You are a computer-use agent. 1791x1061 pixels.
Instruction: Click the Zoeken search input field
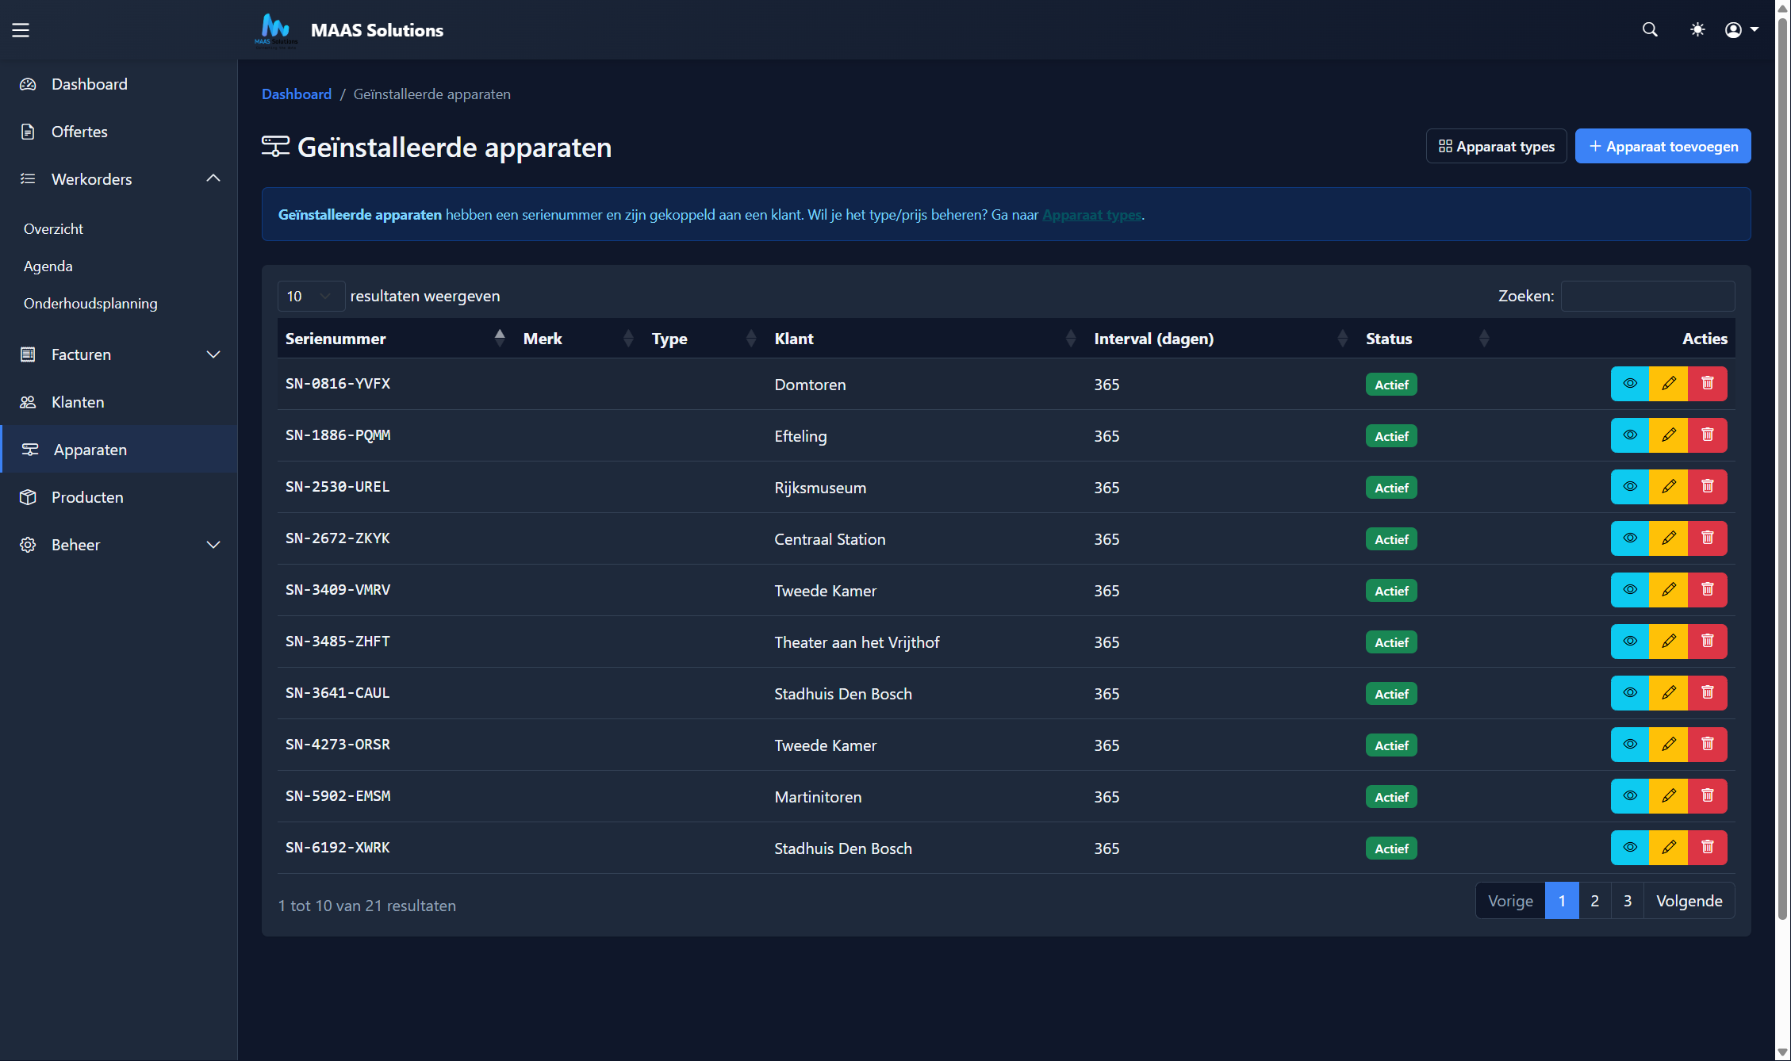pyautogui.click(x=1647, y=296)
